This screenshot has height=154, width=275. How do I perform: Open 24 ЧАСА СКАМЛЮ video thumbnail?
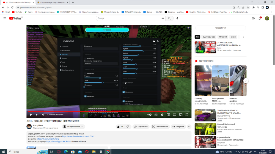205,47
